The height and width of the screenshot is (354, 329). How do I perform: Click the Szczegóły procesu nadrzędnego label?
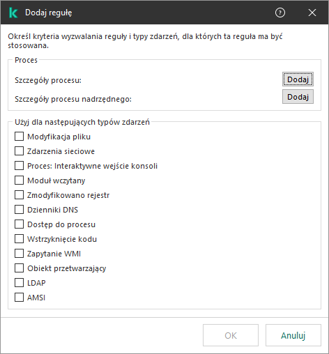(73, 99)
